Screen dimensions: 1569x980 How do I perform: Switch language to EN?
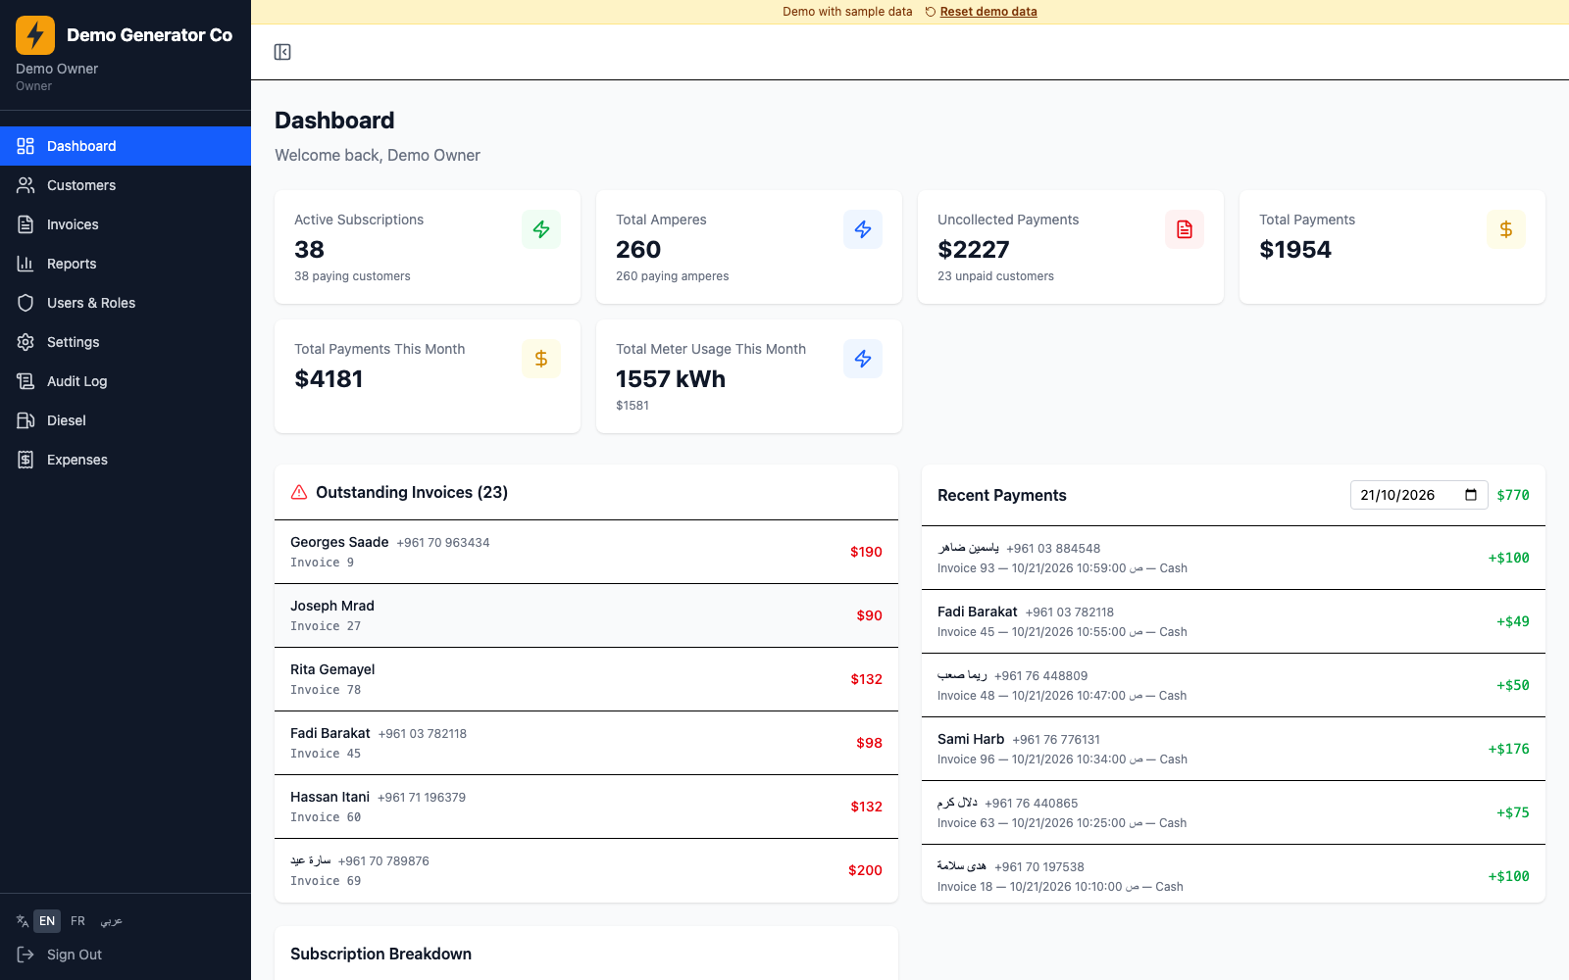pyautogui.click(x=47, y=921)
